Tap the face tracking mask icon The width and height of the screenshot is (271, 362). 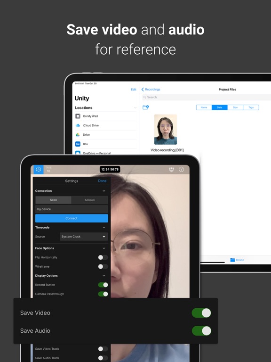click(x=171, y=170)
